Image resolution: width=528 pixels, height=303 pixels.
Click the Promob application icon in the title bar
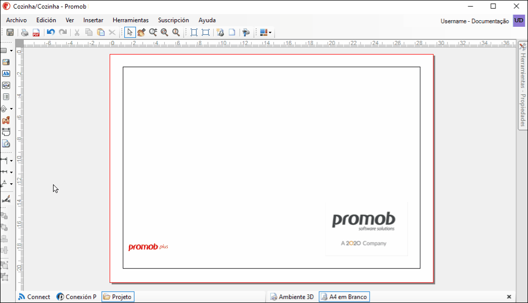(7, 7)
